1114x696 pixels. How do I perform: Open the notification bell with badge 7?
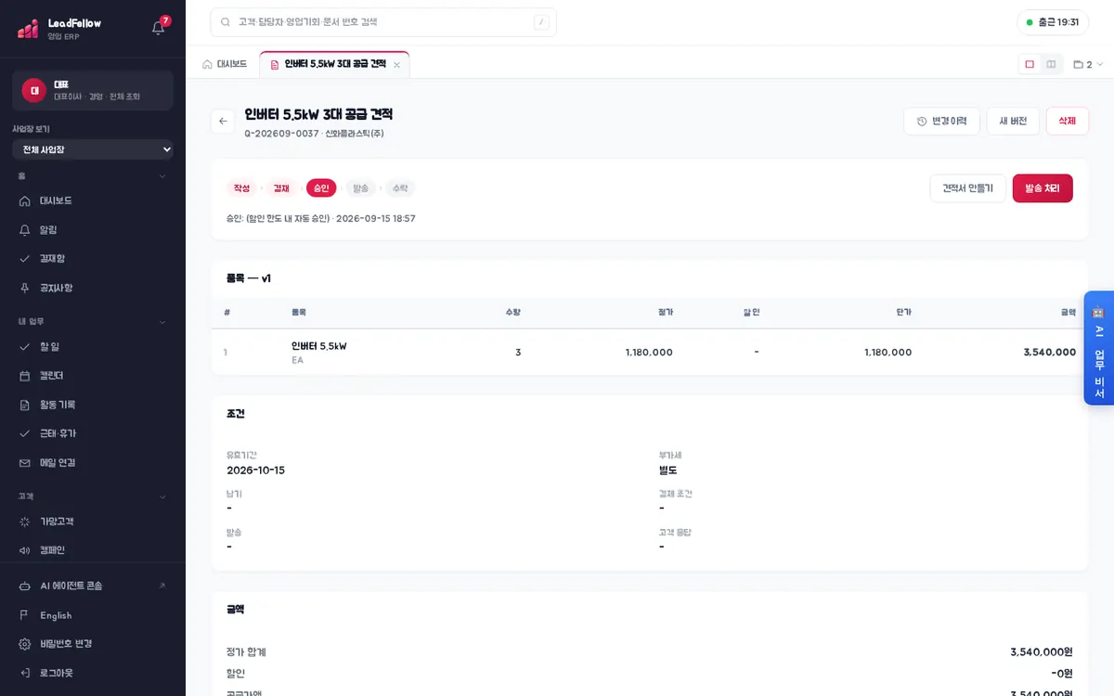click(159, 28)
